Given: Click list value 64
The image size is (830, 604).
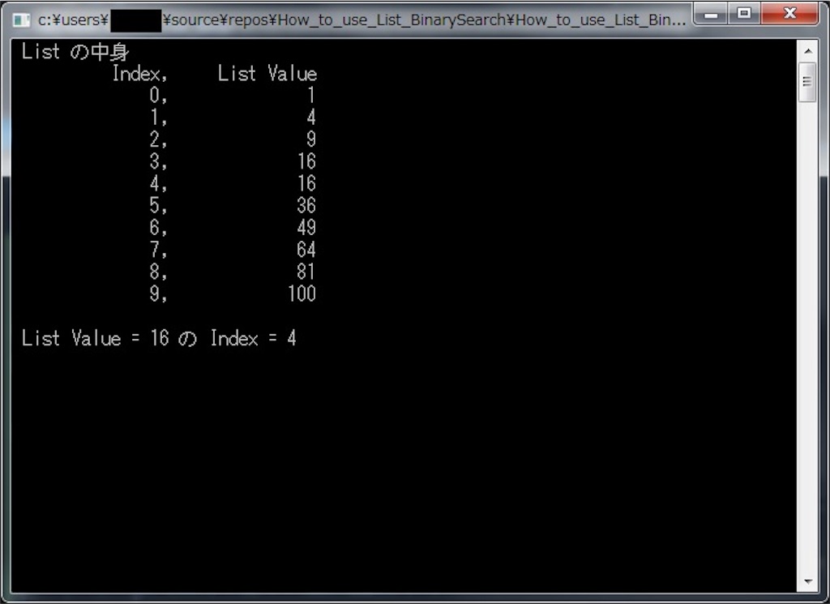Looking at the screenshot, I should tap(306, 250).
